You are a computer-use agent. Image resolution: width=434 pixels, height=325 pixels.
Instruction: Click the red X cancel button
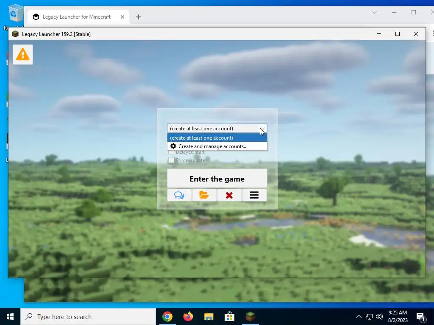coord(229,196)
